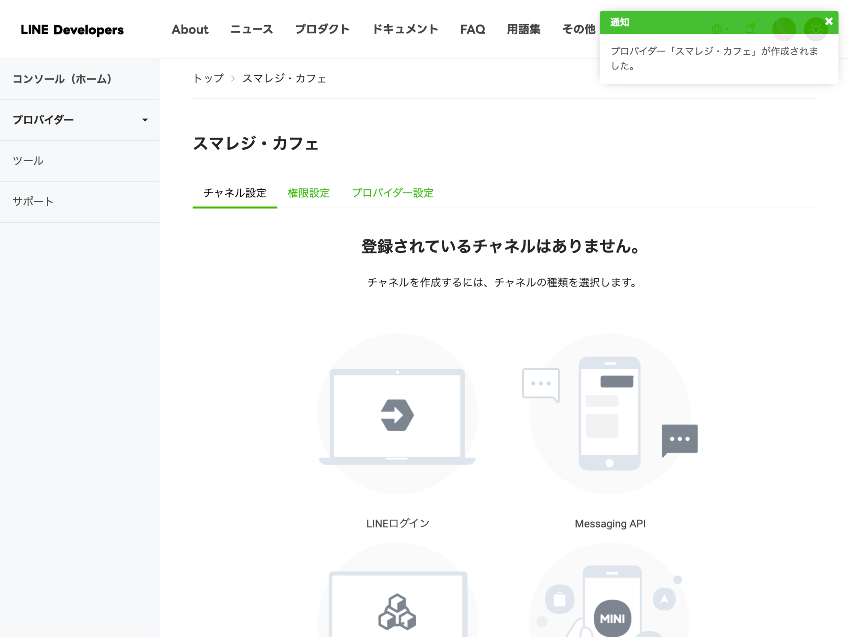Select the LINEログイン laptop channel icon
The image size is (849, 637).
coord(397,414)
